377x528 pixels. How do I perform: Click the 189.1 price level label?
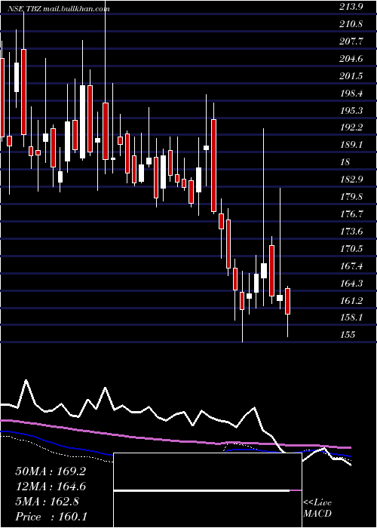[351, 145]
